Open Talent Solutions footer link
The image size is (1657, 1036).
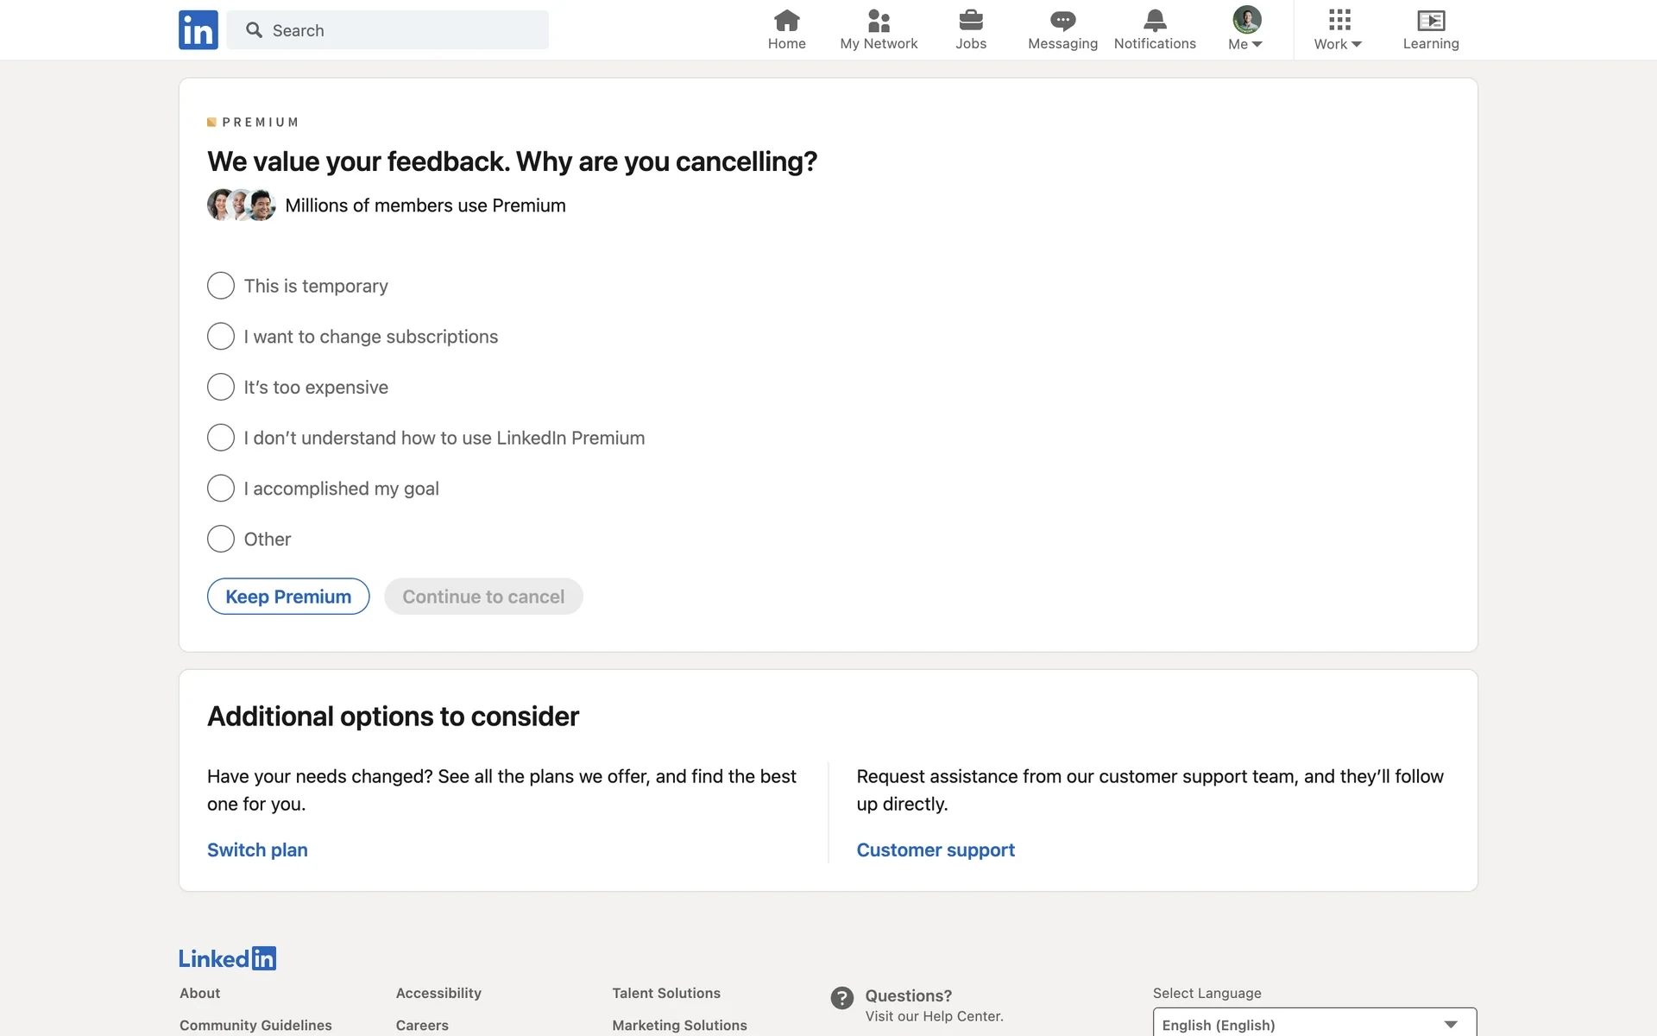pos(666,994)
